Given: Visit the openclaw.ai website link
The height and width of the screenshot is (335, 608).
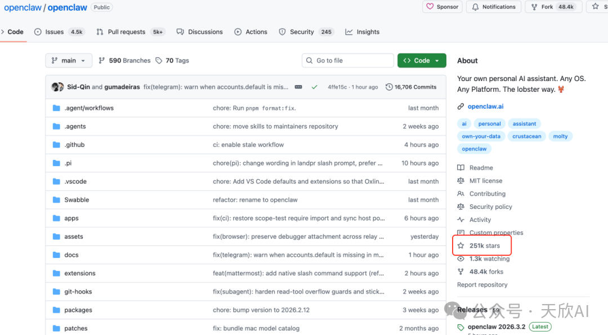Looking at the screenshot, I should pos(485,106).
